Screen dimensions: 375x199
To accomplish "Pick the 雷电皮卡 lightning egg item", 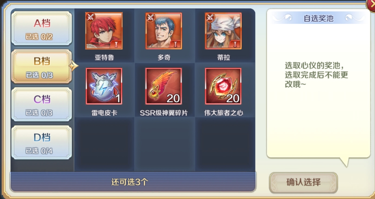I will click(x=104, y=86).
